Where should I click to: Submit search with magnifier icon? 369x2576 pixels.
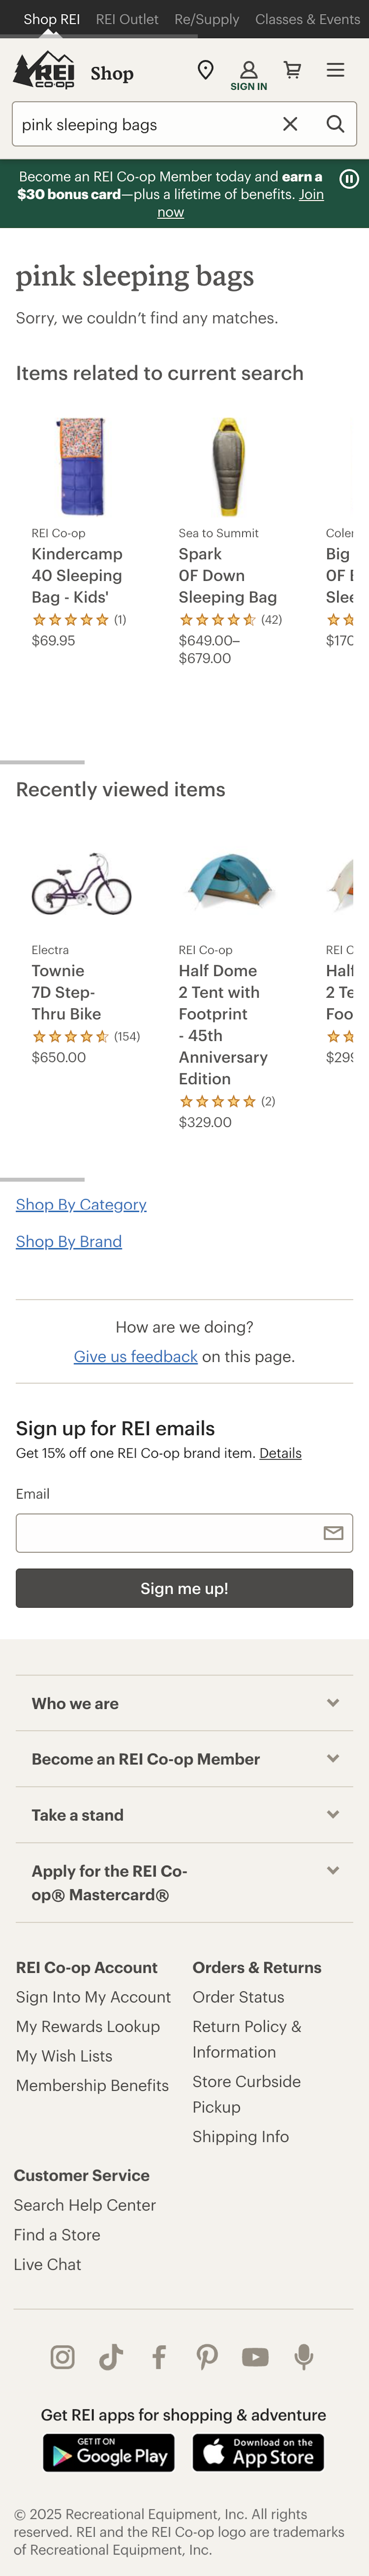[x=335, y=124]
